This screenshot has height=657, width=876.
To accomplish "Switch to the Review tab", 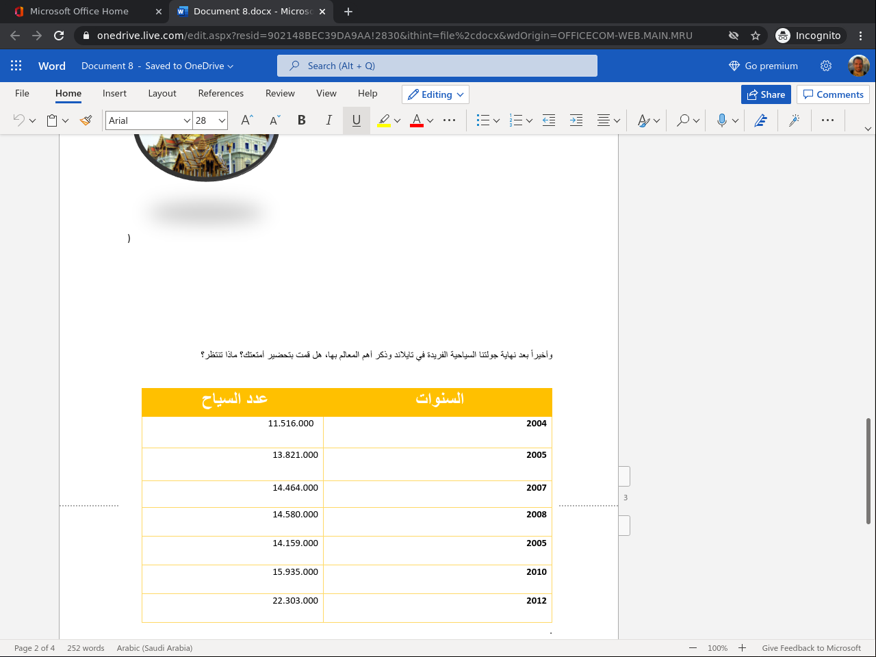I will 280,93.
